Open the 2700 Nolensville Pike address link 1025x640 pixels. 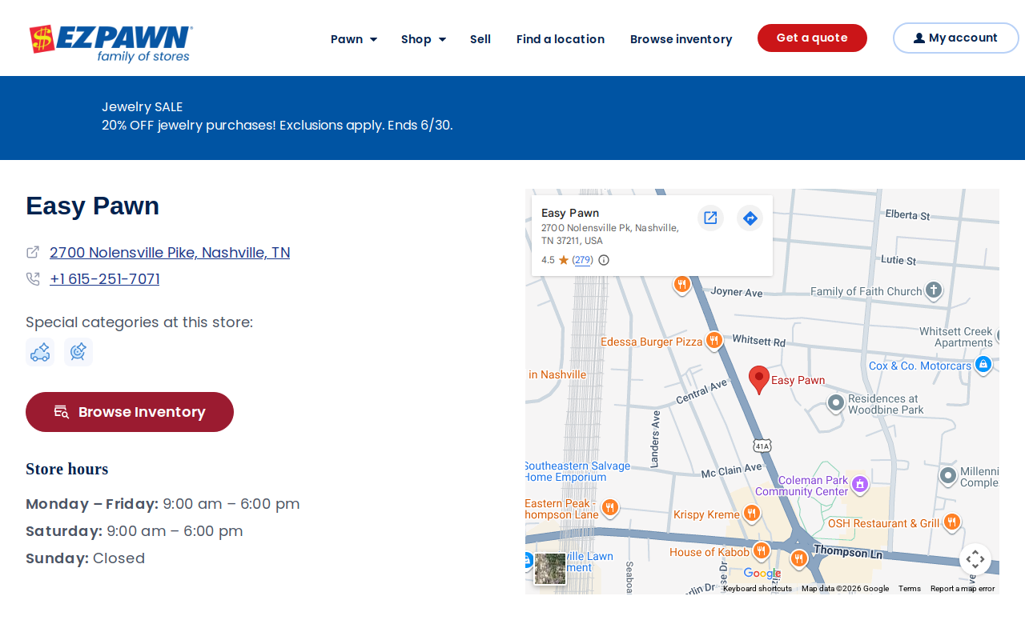170,253
